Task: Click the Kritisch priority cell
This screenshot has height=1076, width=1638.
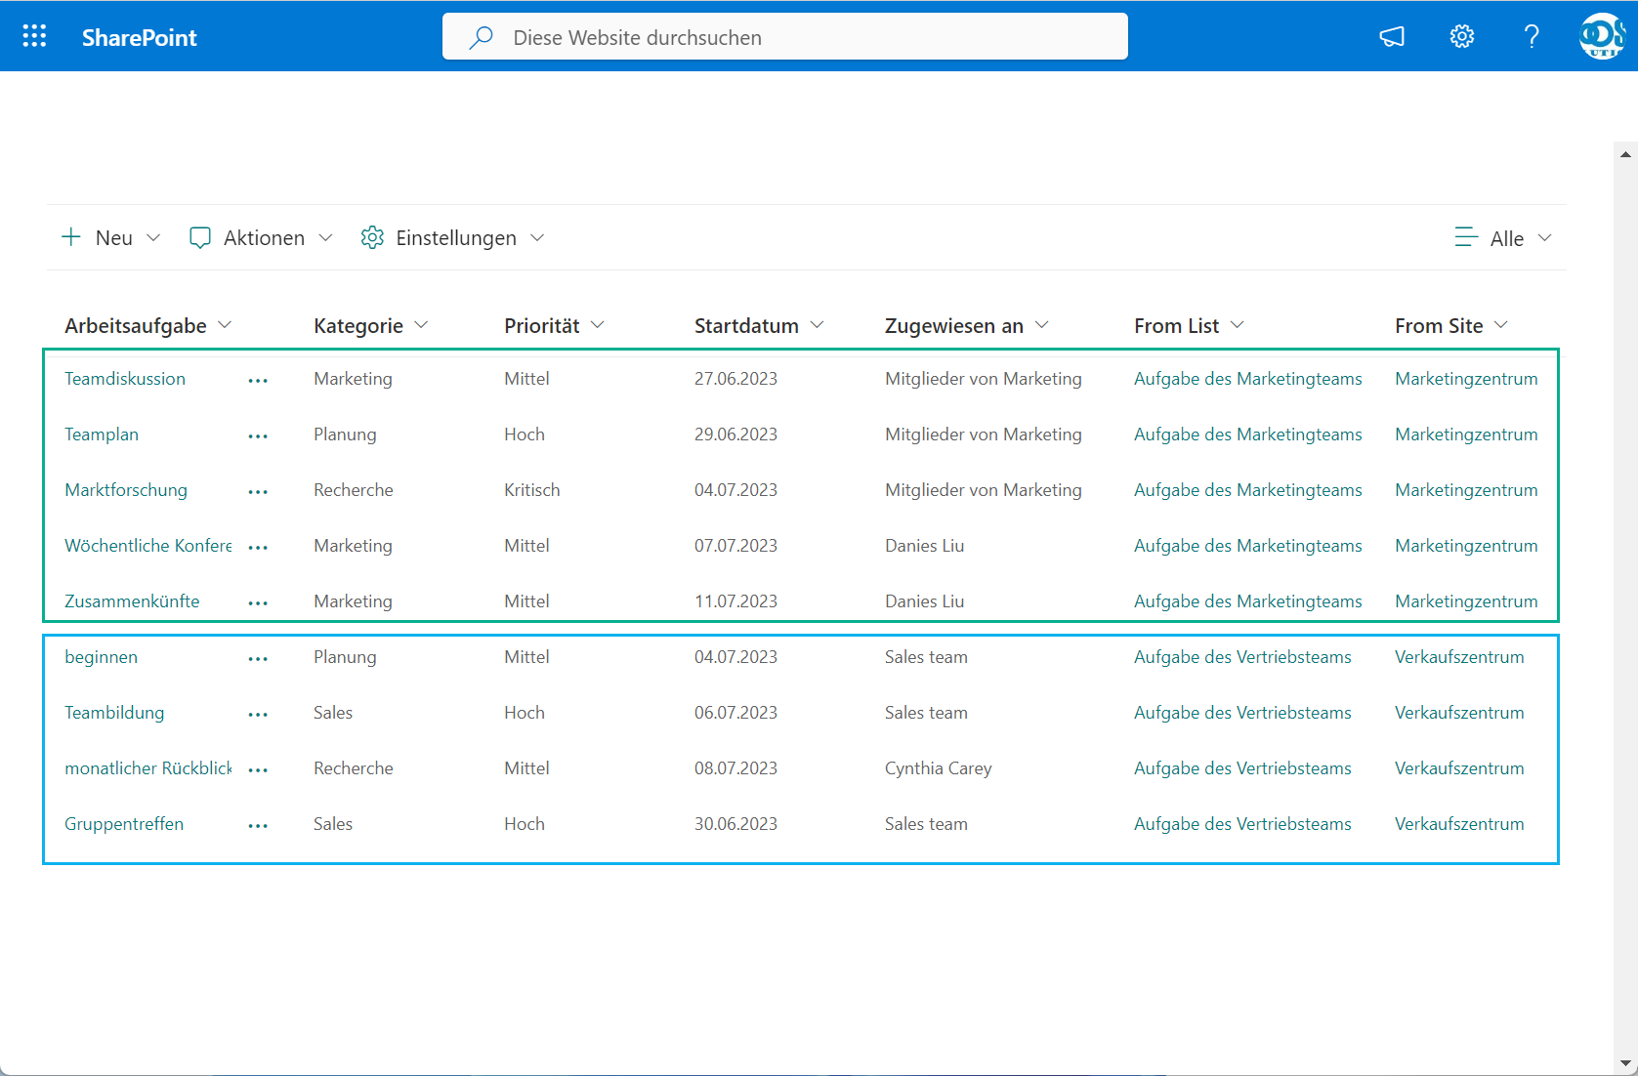Action: click(x=532, y=490)
